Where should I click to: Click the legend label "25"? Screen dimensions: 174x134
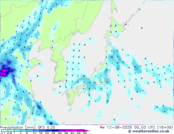(x=53, y=133)
